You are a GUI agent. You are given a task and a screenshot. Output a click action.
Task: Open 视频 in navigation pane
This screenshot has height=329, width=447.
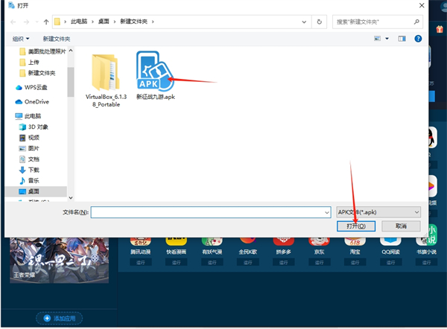29,138
